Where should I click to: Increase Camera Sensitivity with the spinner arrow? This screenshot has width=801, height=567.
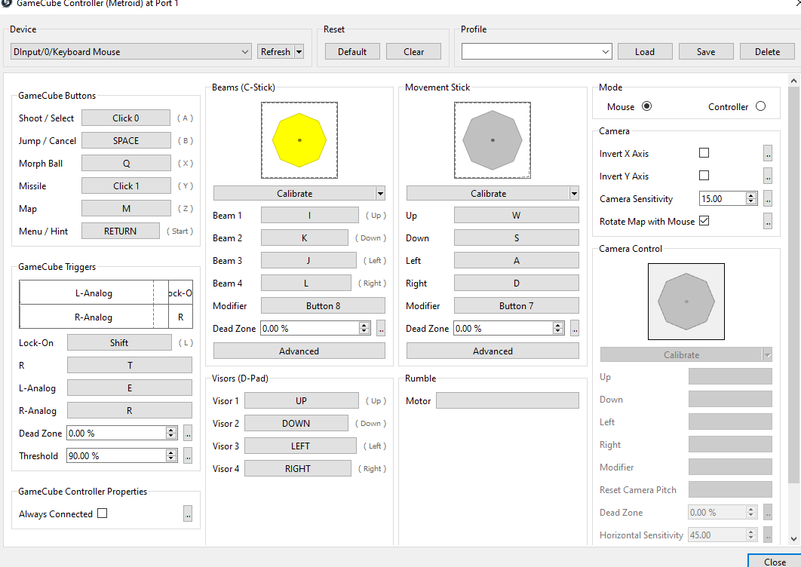click(751, 196)
